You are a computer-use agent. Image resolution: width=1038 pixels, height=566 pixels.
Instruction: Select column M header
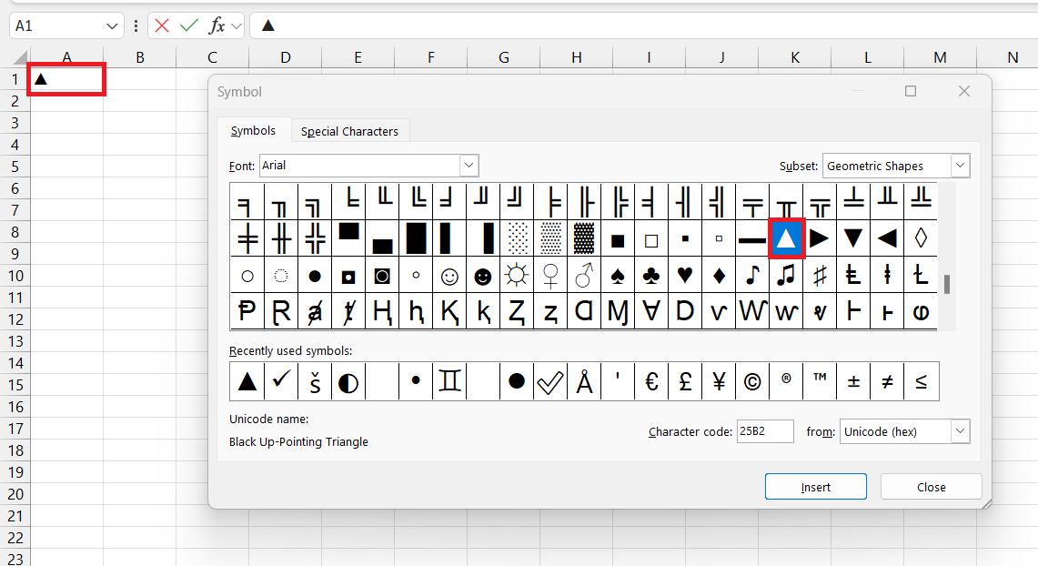point(940,57)
